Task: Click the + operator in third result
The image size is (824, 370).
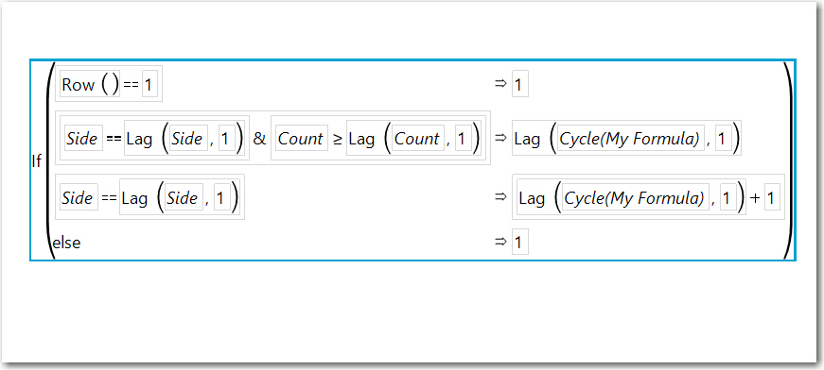Action: point(755,198)
